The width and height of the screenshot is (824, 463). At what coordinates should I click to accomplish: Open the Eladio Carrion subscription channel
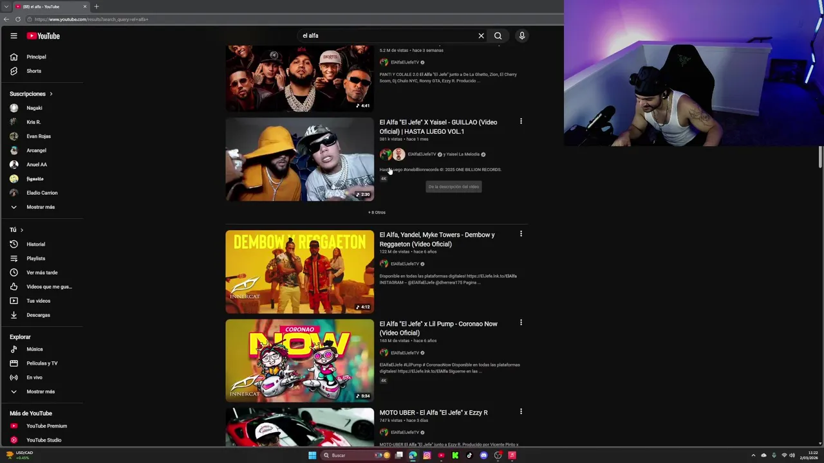click(42, 193)
